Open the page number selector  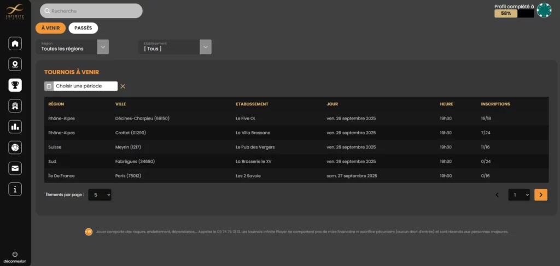coord(519,194)
